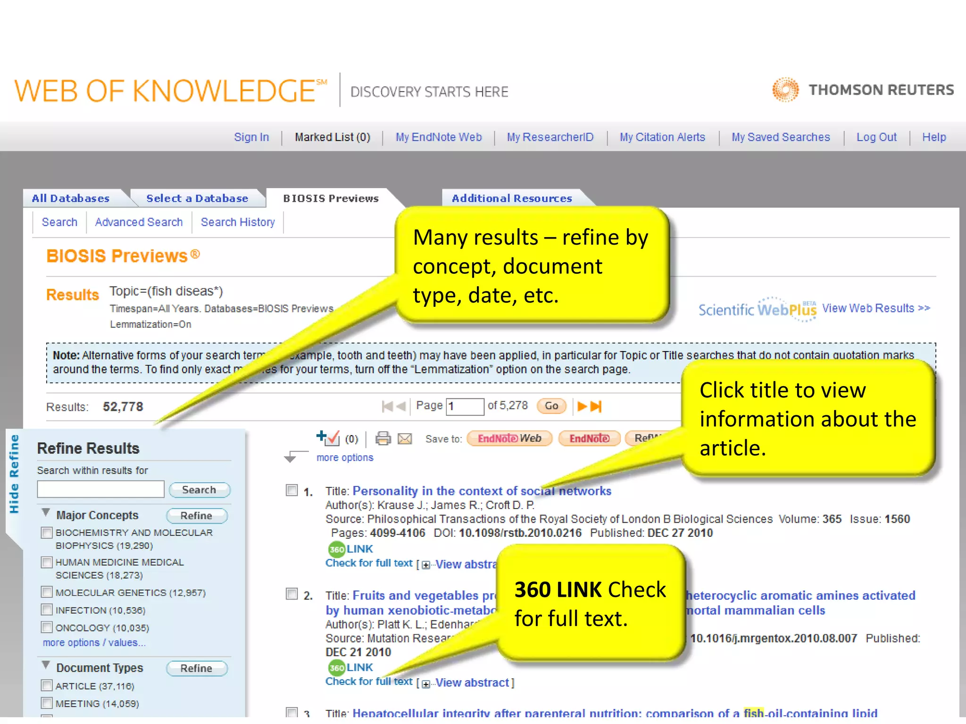Viewport: 966px width, 724px height.
Task: Select Article document type checkbox
Action: pos(47,685)
